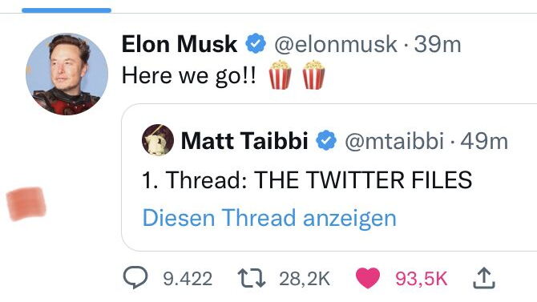Screen dimensions: 537x302
Task: Open Matt Taibbi's small avatar
Action: pyautogui.click(x=158, y=140)
